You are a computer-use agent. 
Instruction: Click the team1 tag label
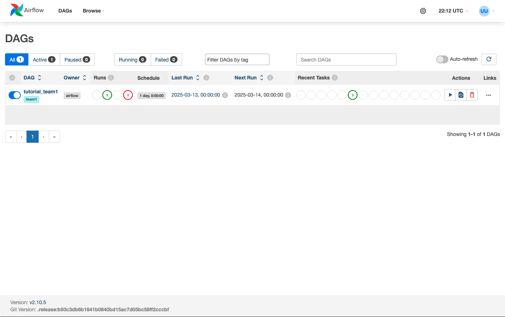pos(31,99)
